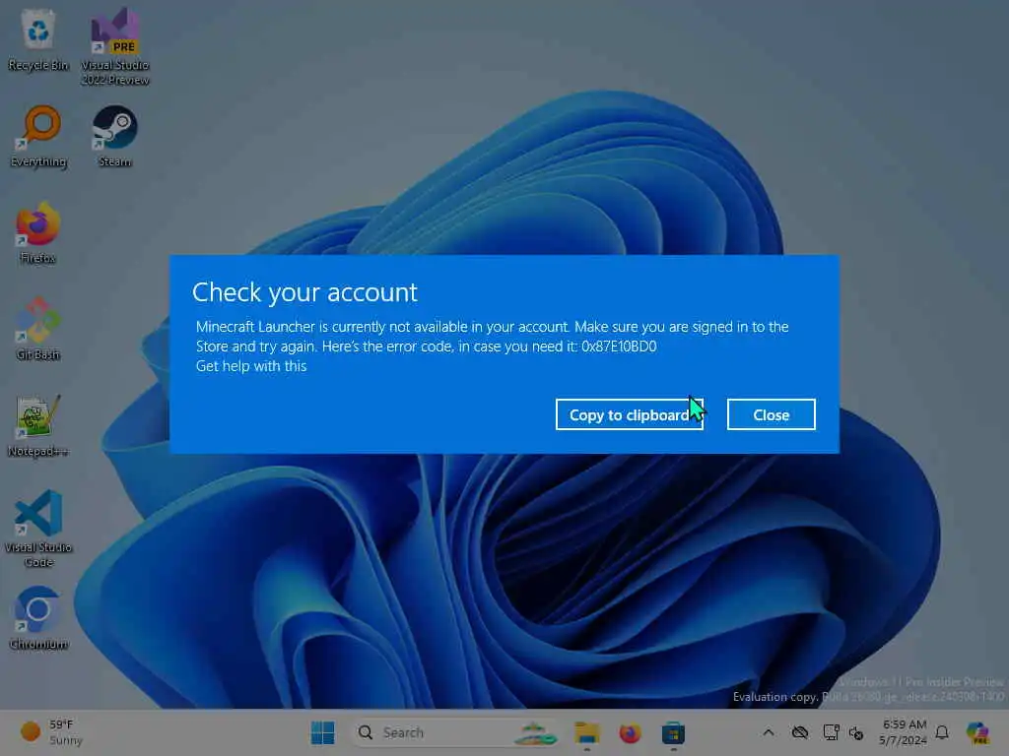Click the cloud sync tray icon
This screenshot has height=756, width=1009.
pos(800,732)
